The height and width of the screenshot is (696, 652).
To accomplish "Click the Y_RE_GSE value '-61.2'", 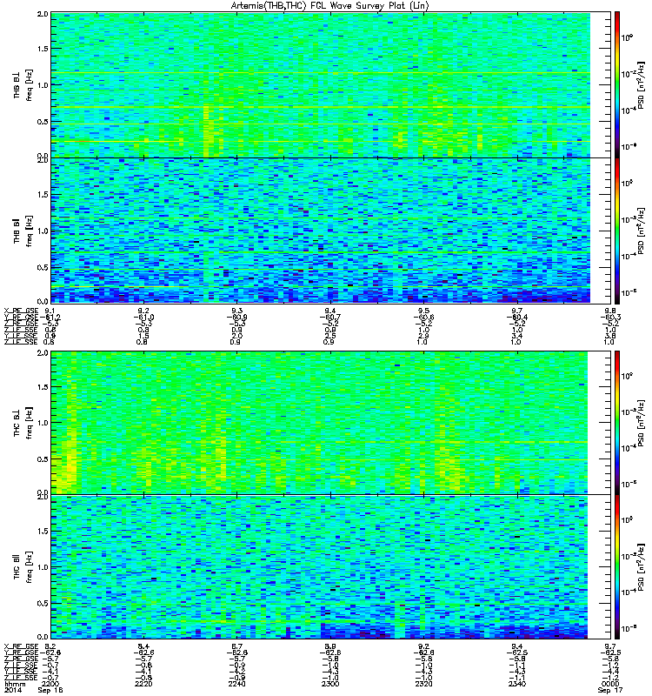I will 50,318.
